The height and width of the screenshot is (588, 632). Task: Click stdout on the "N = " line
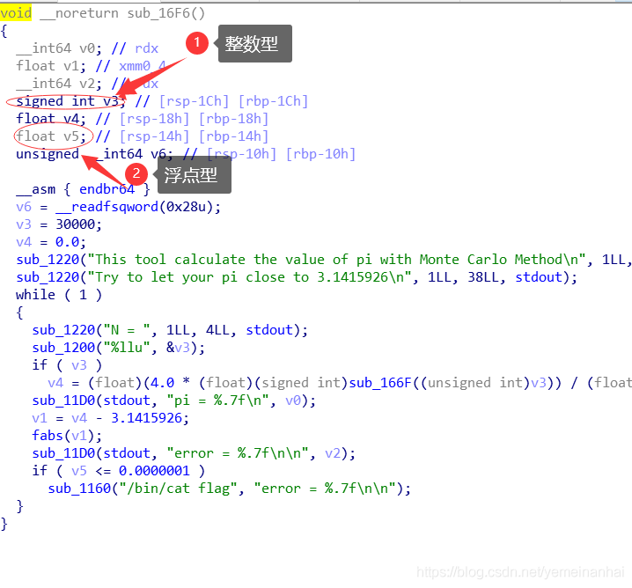(269, 330)
